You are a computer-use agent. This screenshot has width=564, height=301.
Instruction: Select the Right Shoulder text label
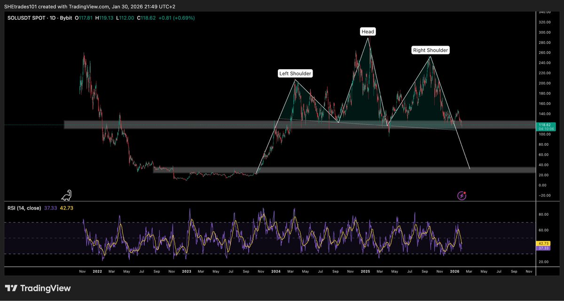pos(430,50)
